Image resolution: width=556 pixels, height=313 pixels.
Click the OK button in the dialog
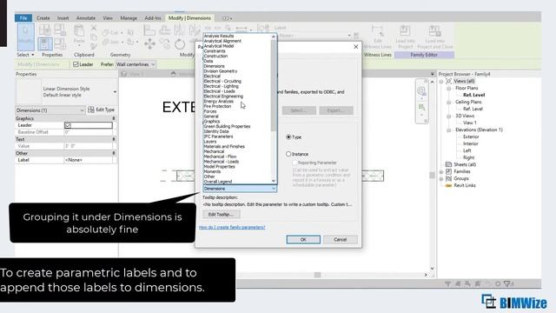tap(303, 240)
